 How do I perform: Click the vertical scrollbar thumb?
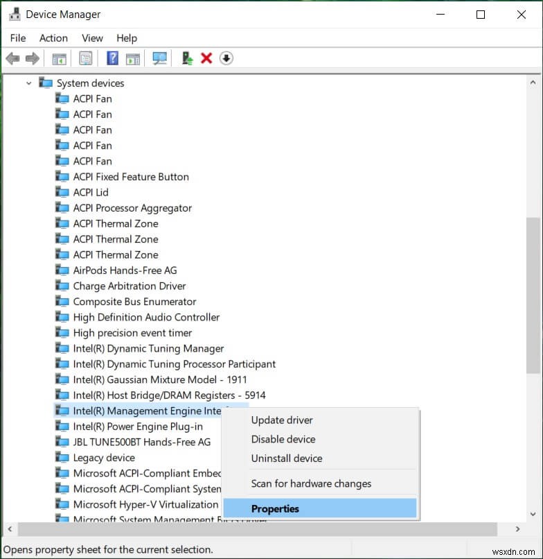pyautogui.click(x=533, y=295)
